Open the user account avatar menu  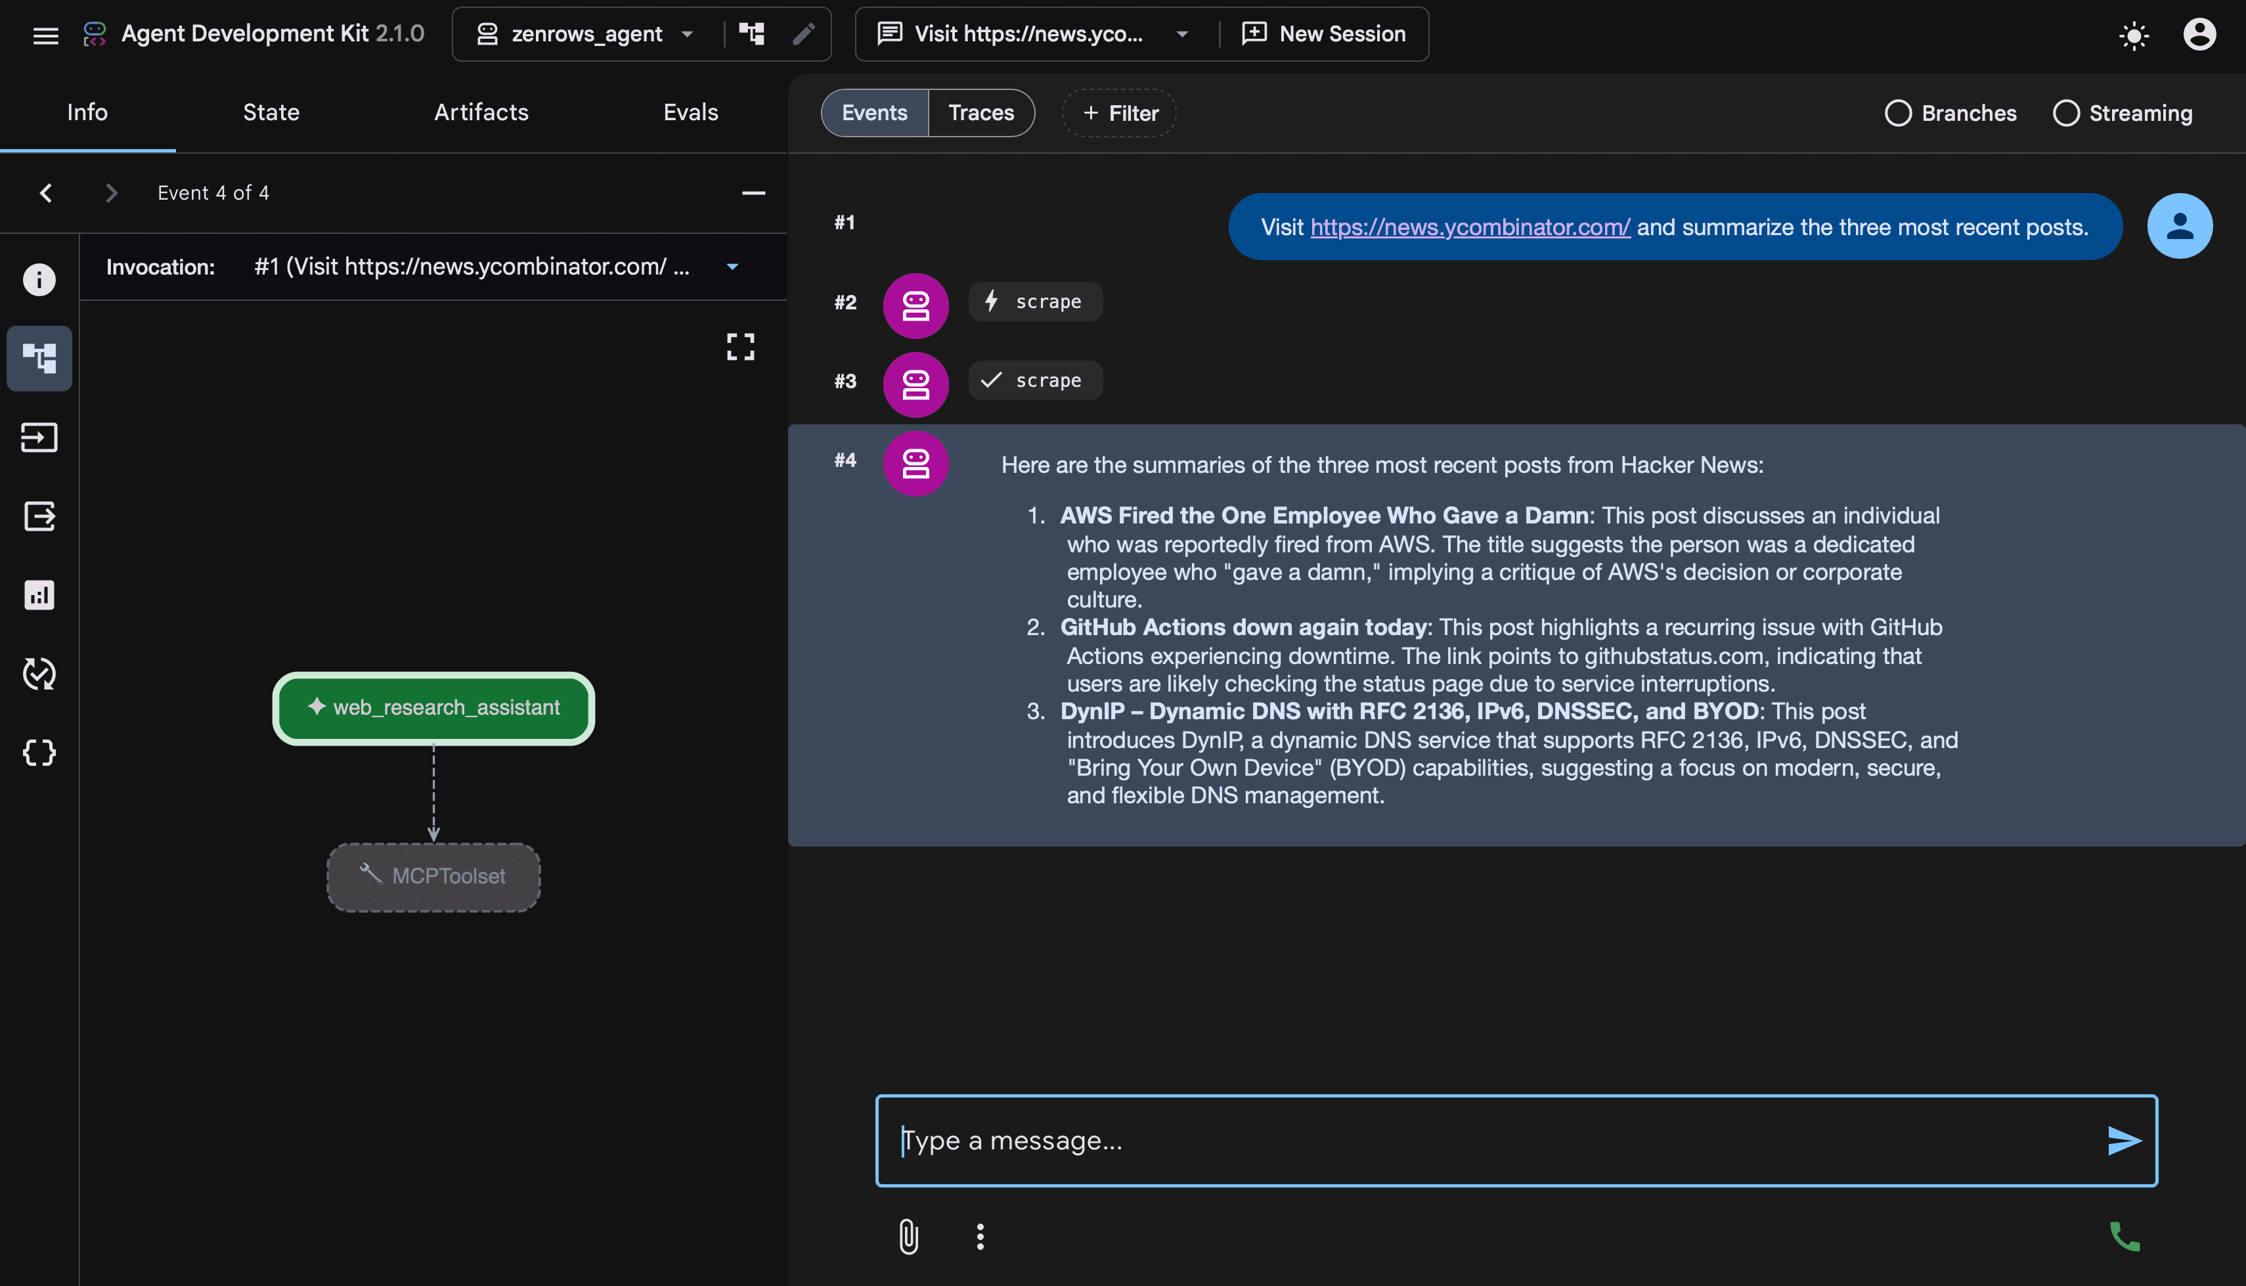point(2199,34)
